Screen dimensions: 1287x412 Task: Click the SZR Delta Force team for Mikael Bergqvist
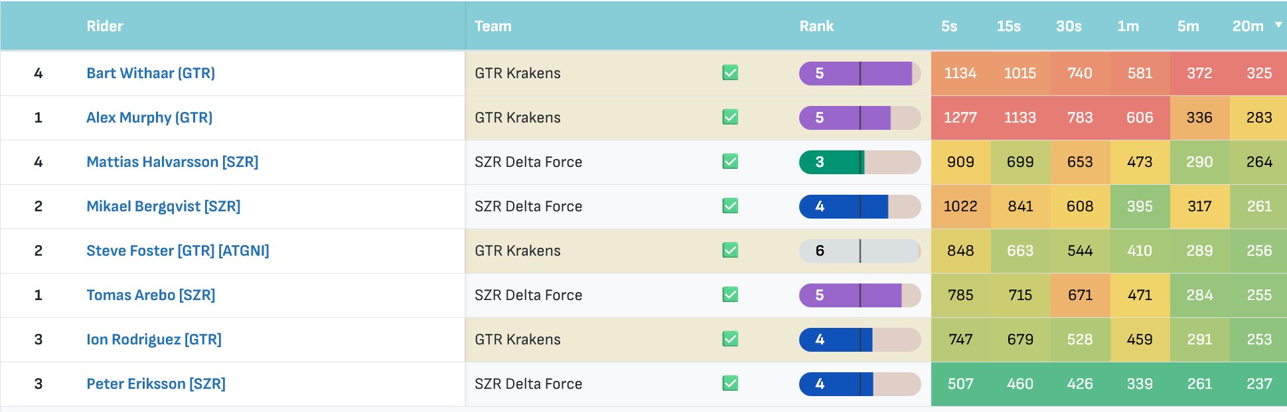(x=528, y=206)
